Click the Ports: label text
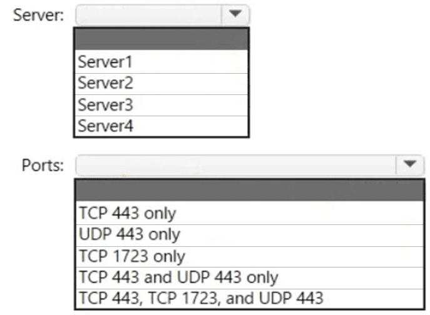 click(43, 165)
